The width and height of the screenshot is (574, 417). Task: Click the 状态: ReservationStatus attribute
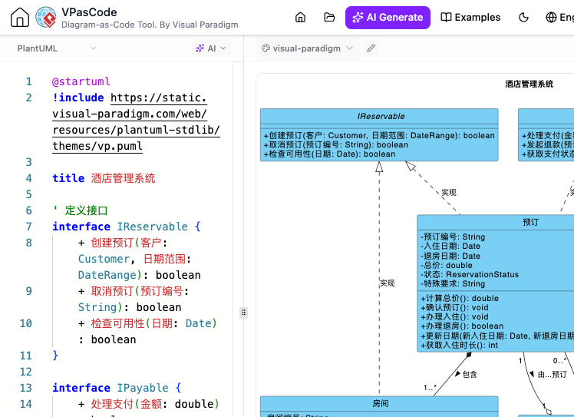pos(470,274)
